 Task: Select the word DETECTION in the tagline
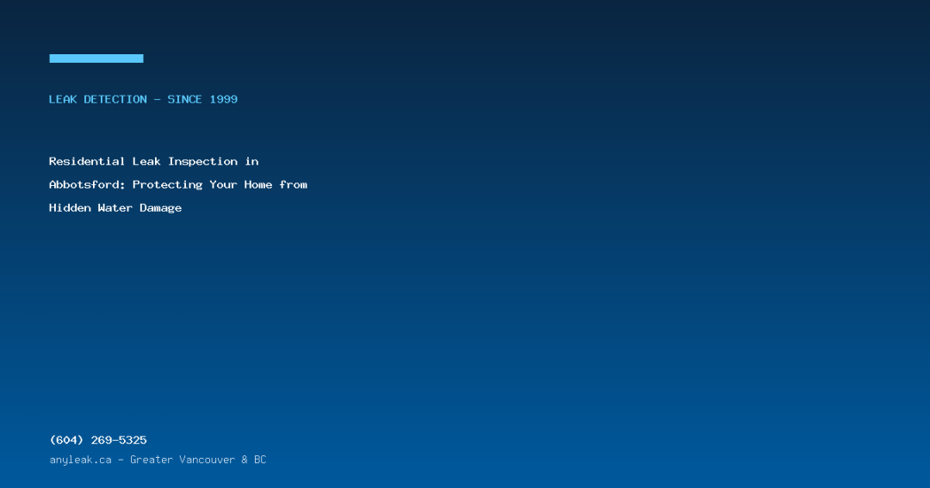(x=115, y=100)
